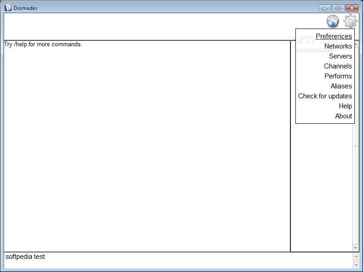Click the 'Try /help for more commands.' text

point(43,44)
